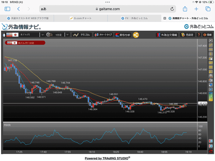Open the チャートタイプ chart type menu
215x161 pixels.
(103, 35)
